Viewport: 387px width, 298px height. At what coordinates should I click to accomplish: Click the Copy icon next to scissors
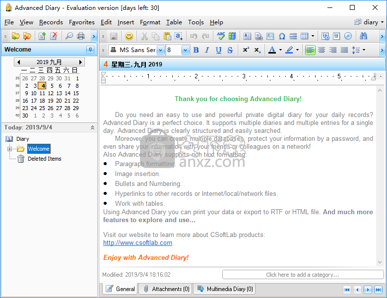tap(155, 36)
